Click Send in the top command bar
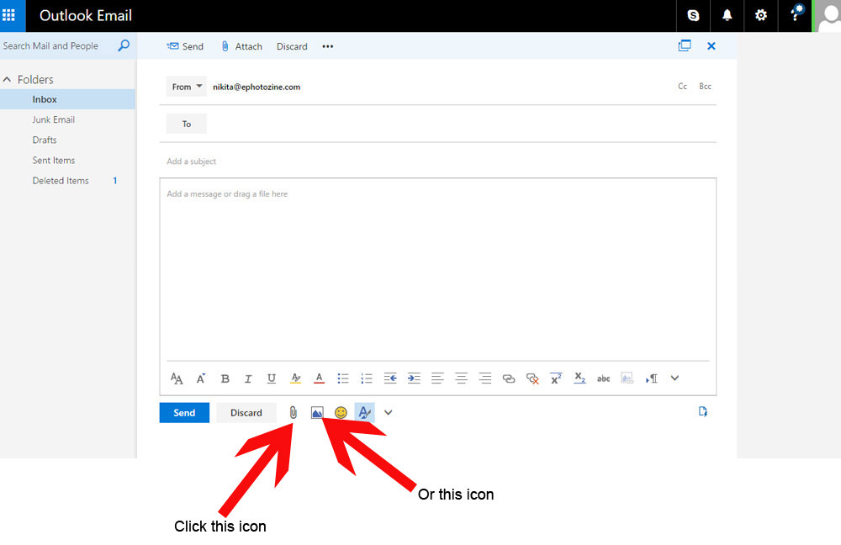Screen dimensions: 841x545 tap(185, 46)
